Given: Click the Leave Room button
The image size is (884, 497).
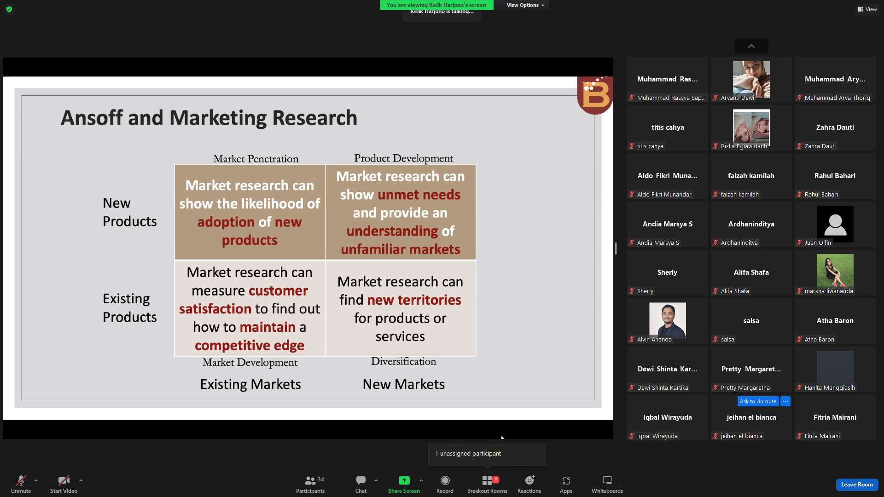Looking at the screenshot, I should 857,485.
